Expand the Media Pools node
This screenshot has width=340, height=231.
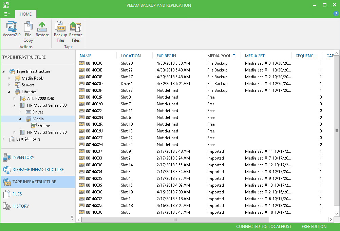tap(9, 78)
